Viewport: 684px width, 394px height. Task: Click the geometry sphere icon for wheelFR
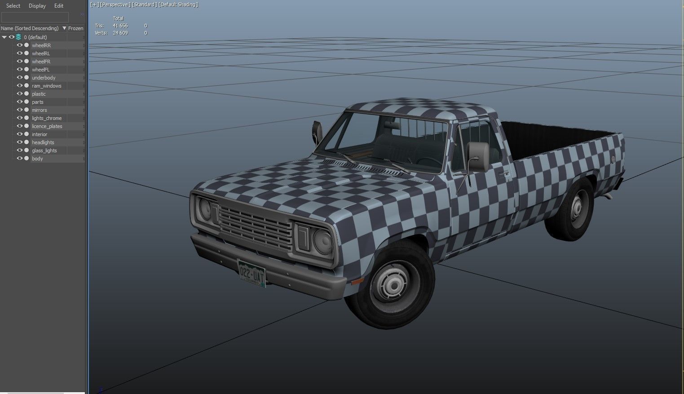click(26, 62)
